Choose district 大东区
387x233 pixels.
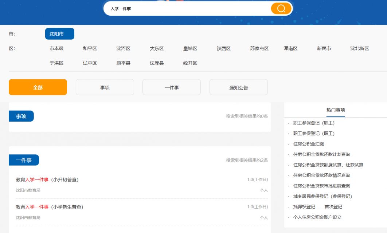click(157, 48)
